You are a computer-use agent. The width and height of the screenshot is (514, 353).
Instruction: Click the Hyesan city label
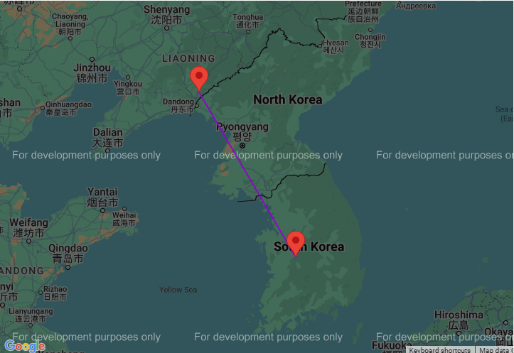point(335,46)
